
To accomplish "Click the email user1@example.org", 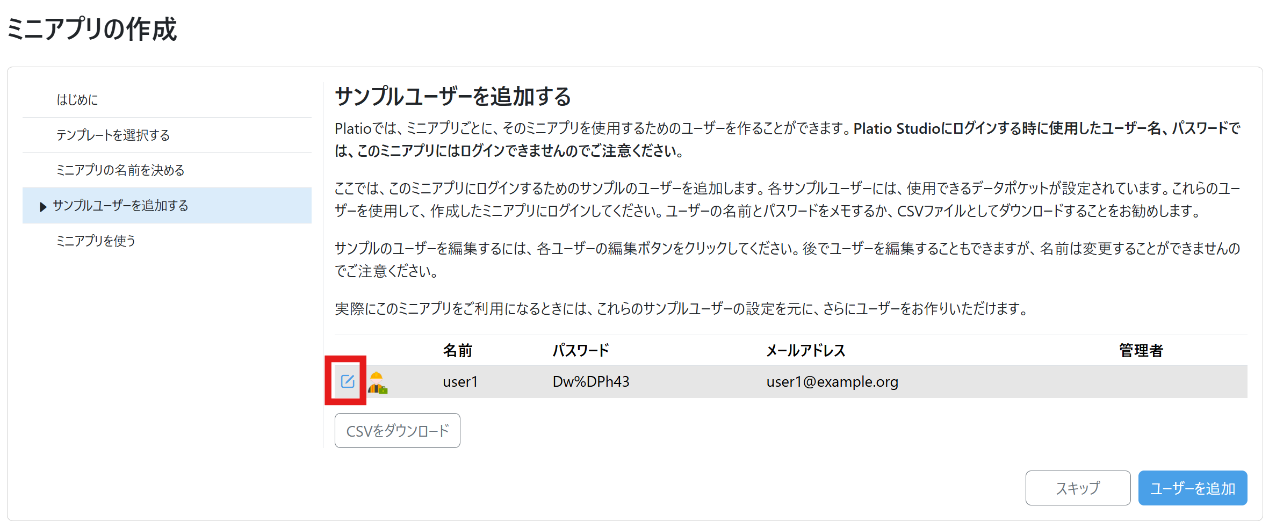I will click(832, 382).
